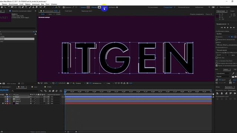The width and height of the screenshot is (237, 133).
Task: Toggle the checked on-stop checkbox in Preview
Action: point(217,66)
